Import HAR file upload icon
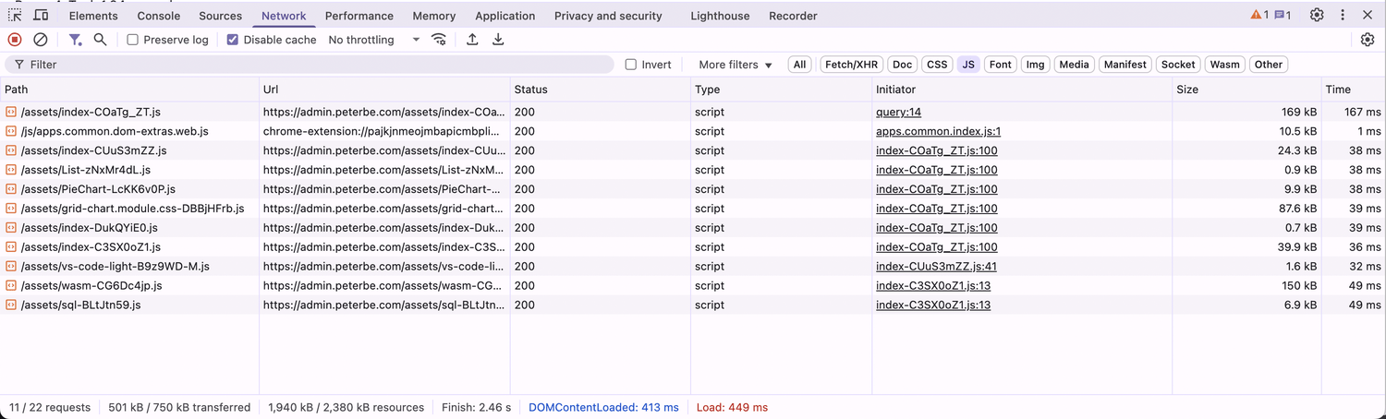This screenshot has width=1386, height=419. point(472,40)
